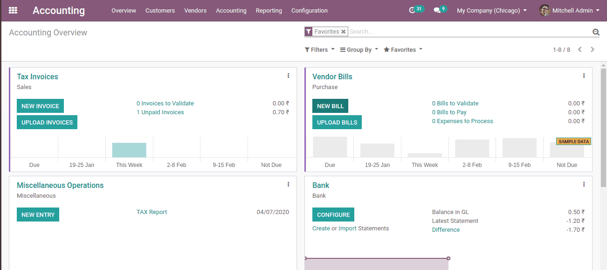This screenshot has width=607, height=270.
Task: Open the Bank card title
Action: pos(321,185)
